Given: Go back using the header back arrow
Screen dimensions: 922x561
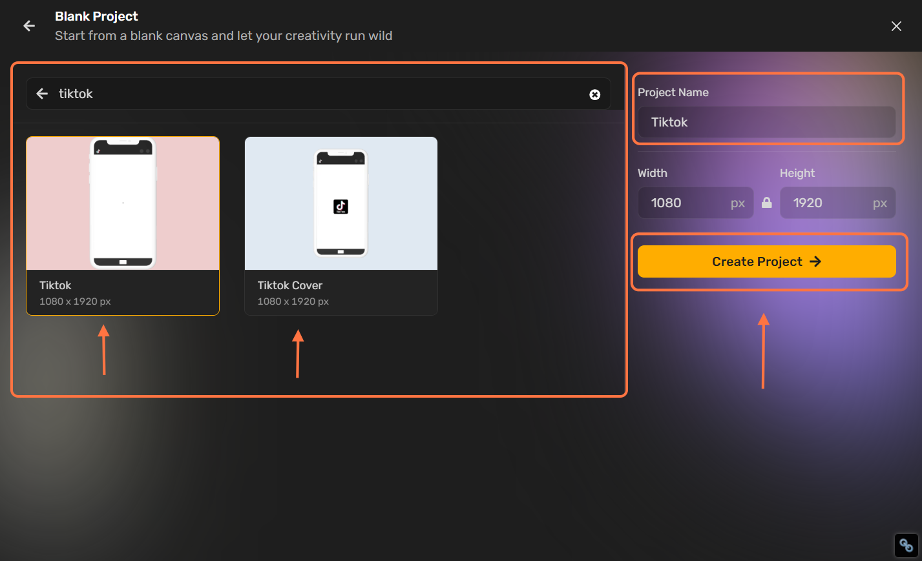Looking at the screenshot, I should point(29,26).
